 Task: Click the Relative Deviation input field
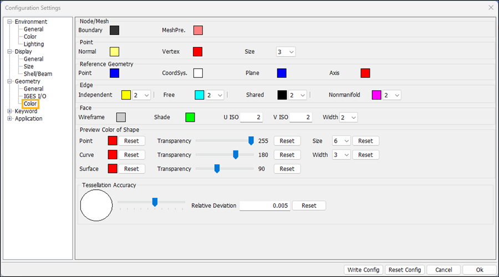point(264,206)
